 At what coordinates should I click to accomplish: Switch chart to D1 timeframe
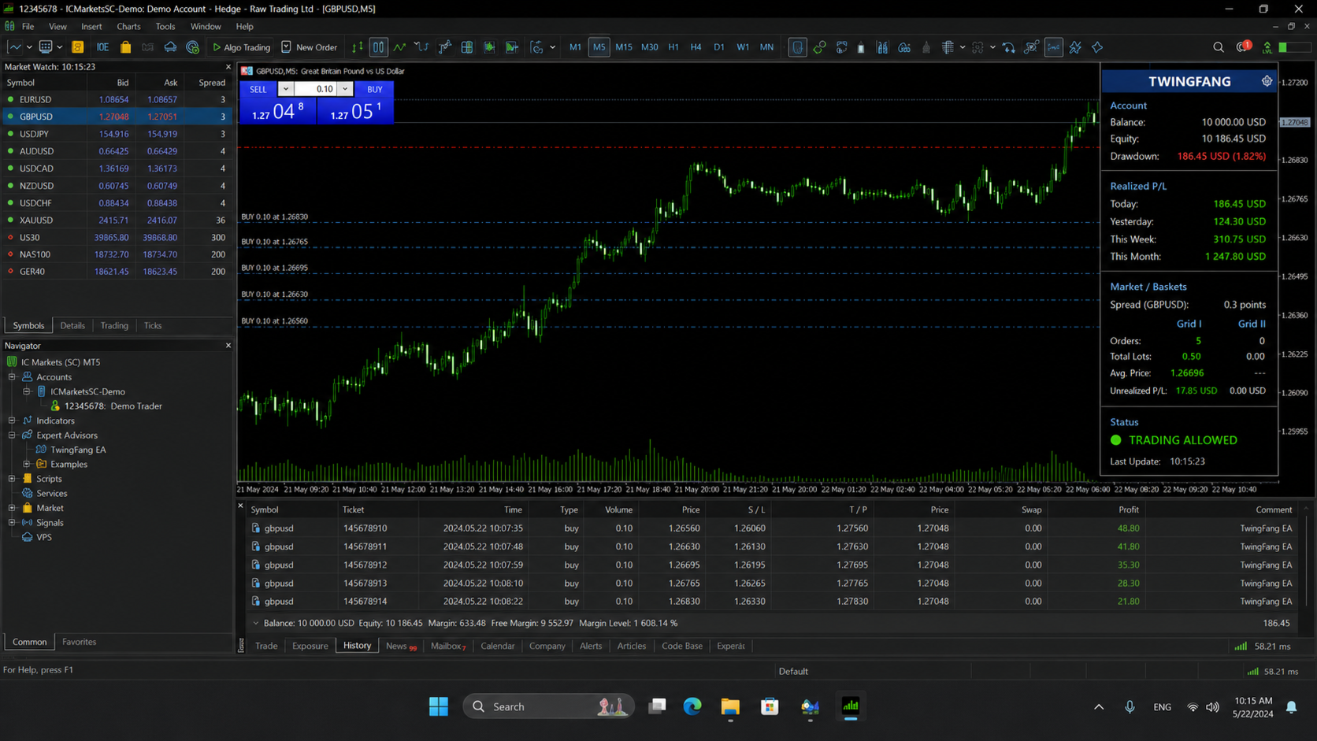pyautogui.click(x=719, y=47)
